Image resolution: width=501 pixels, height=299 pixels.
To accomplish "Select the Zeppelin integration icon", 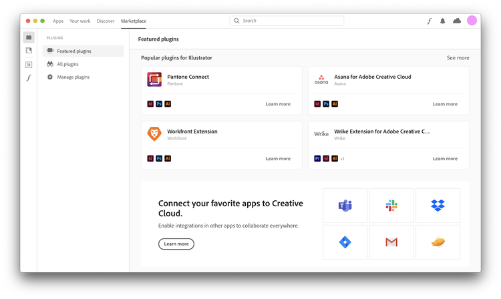I will (438, 242).
